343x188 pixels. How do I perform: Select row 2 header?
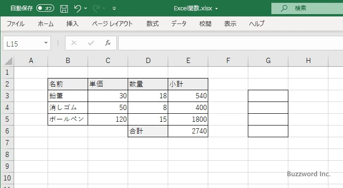7,84
